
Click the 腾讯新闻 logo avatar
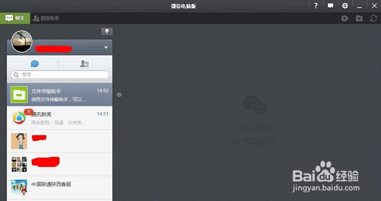click(x=19, y=118)
